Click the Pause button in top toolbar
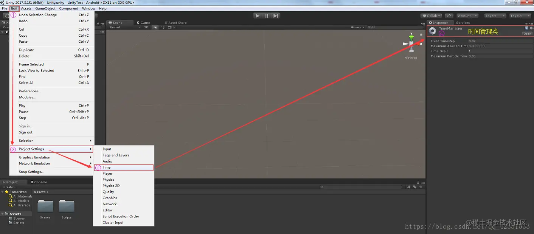Viewport: 534px width, 234px height. click(267, 16)
